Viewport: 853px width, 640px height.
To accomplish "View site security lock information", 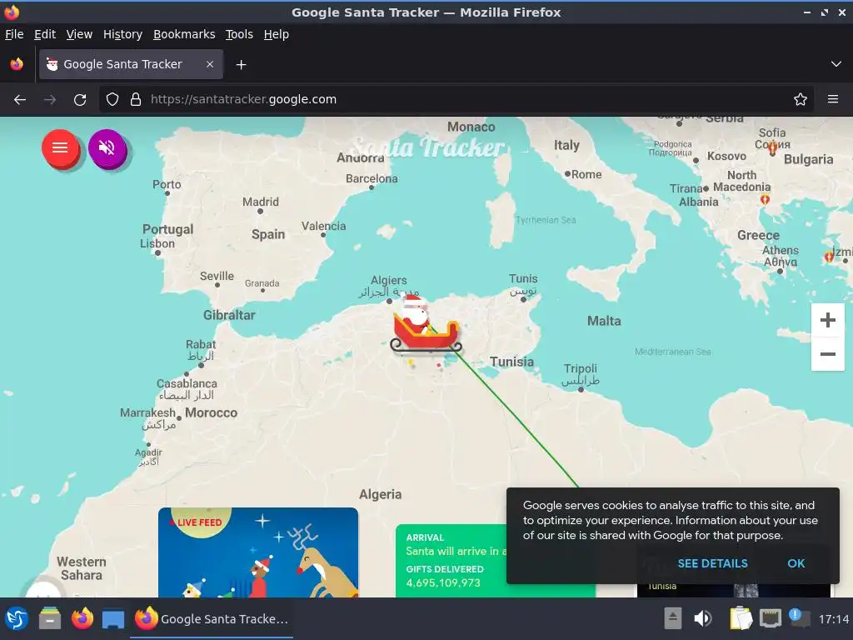I will tap(136, 100).
